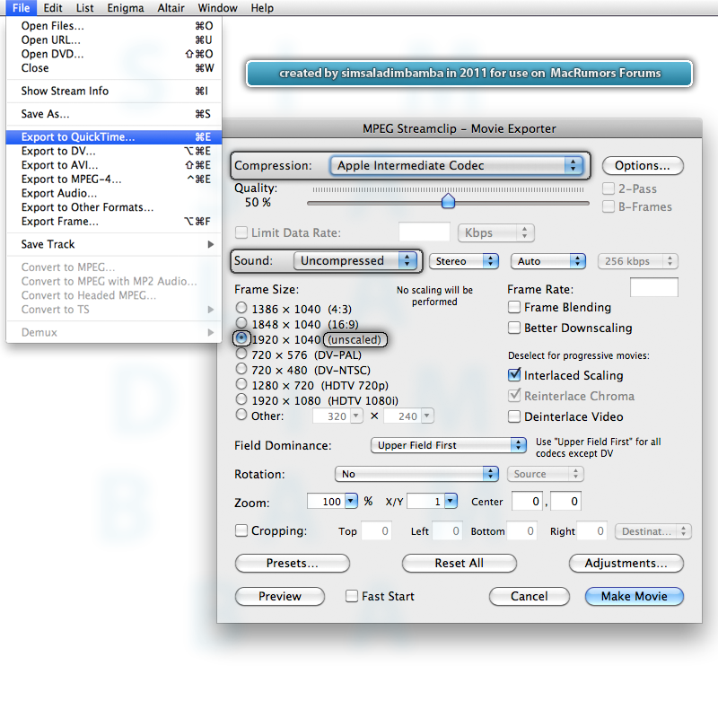The width and height of the screenshot is (718, 718).
Task: Open the Other height 240 combo box
Action: pyautogui.click(x=408, y=416)
